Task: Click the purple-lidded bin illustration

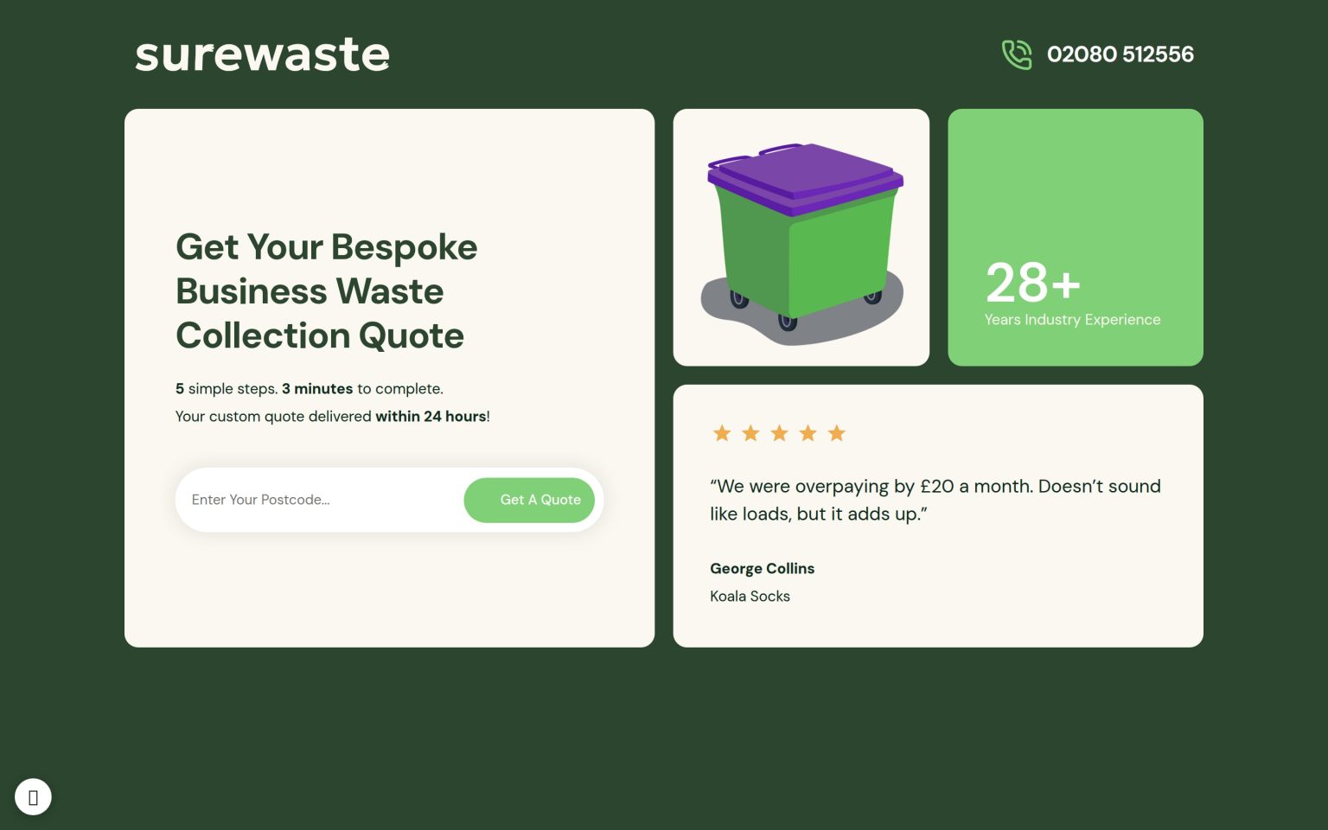Action: (x=801, y=243)
